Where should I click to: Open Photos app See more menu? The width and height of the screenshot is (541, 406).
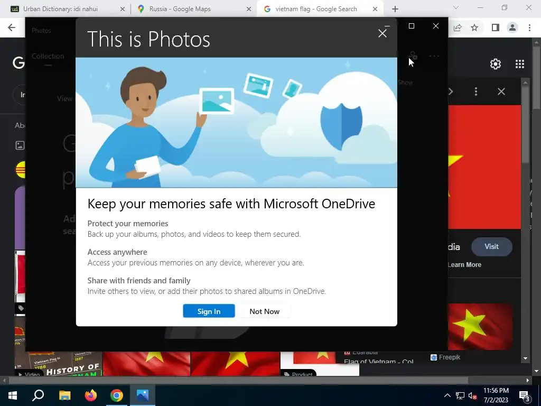(434, 56)
